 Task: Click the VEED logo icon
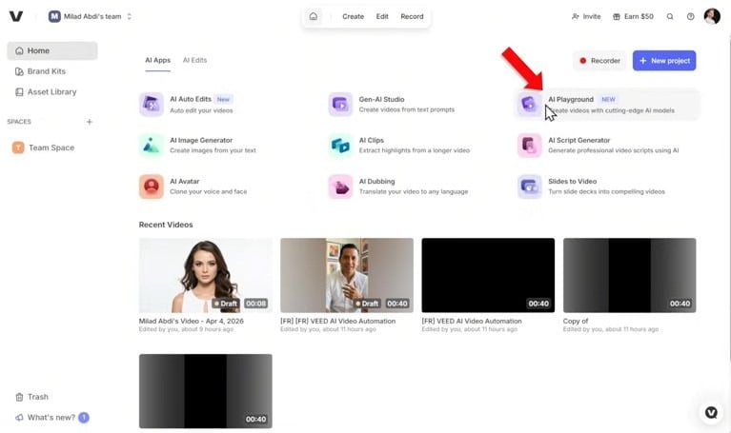click(x=16, y=16)
